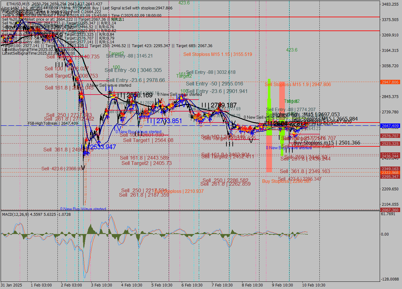
Task: Click the green 423.6 level text
Action: pos(291,50)
